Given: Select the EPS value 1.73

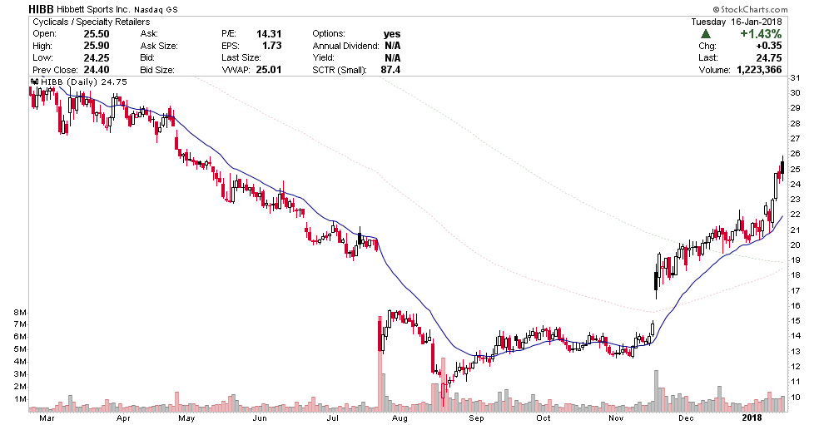Looking at the screenshot, I should (x=271, y=46).
